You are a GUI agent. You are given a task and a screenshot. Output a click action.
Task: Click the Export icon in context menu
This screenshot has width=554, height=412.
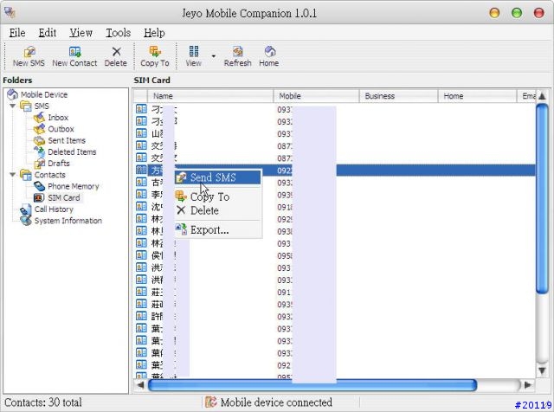181,229
